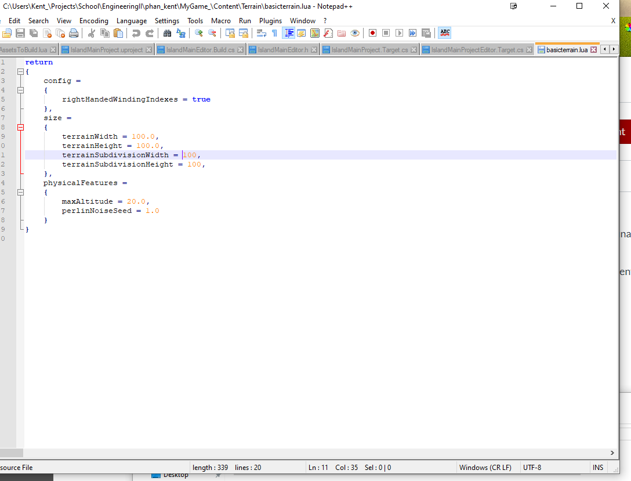This screenshot has height=481, width=631.
Task: Click the Undo arrow icon
Action: coord(136,33)
